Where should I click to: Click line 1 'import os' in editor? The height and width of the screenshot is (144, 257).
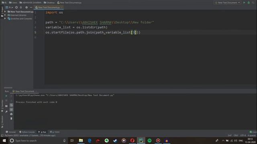(54, 12)
